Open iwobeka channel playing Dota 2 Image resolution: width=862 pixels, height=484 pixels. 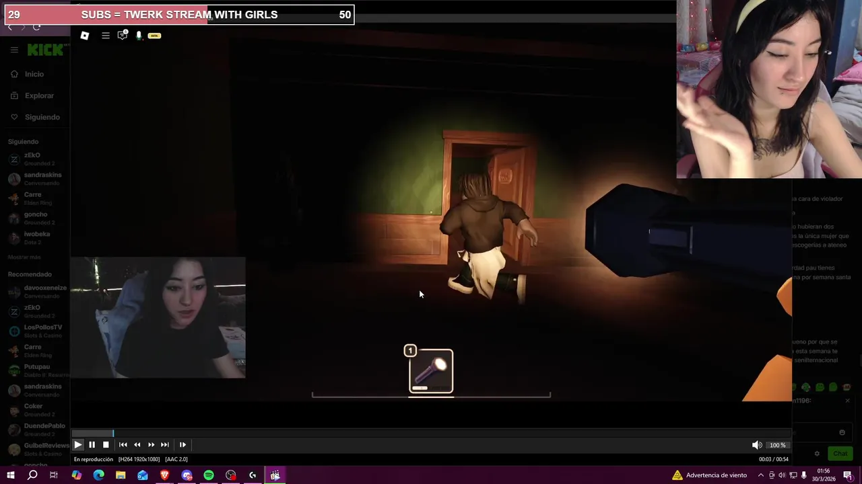click(35, 237)
